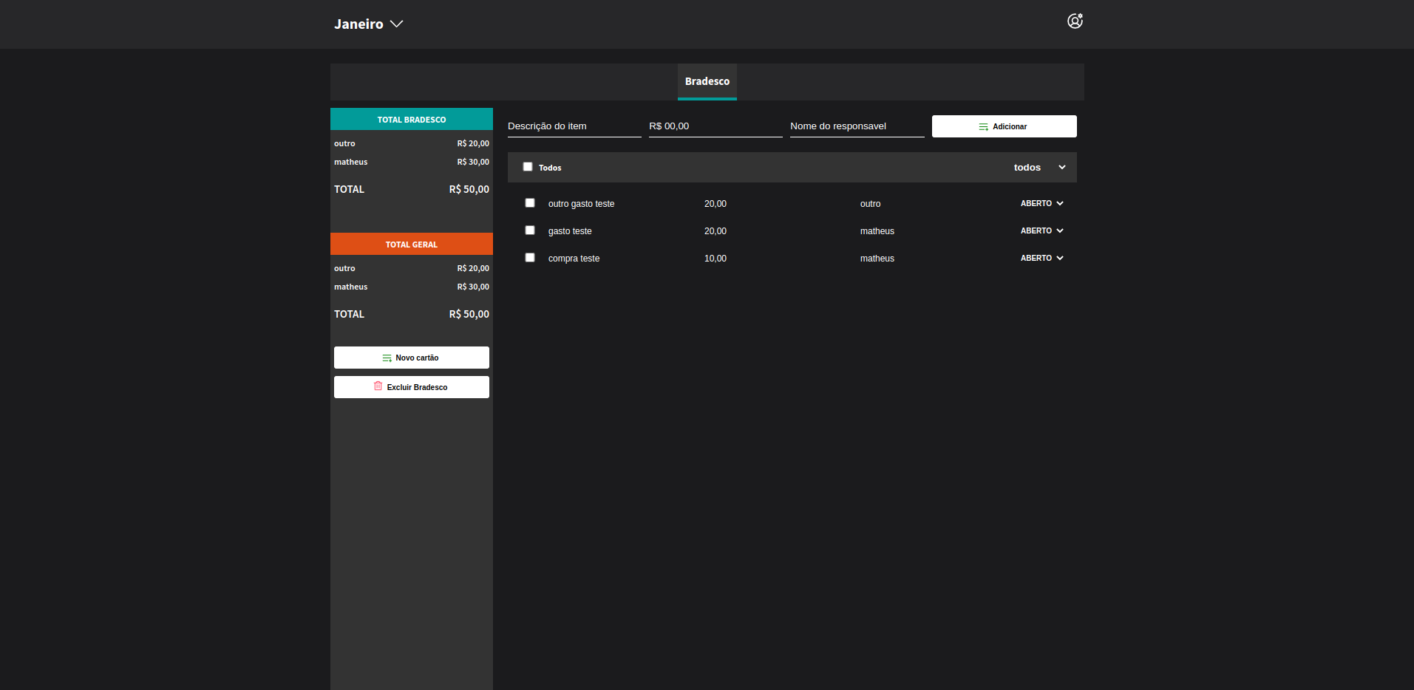Click the add user profile icon
Viewport: 1414px width, 690px height.
coord(1074,21)
